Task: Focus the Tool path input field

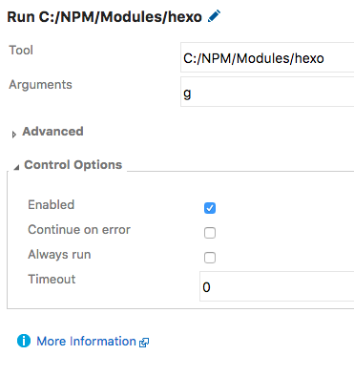Action: [x=267, y=57]
